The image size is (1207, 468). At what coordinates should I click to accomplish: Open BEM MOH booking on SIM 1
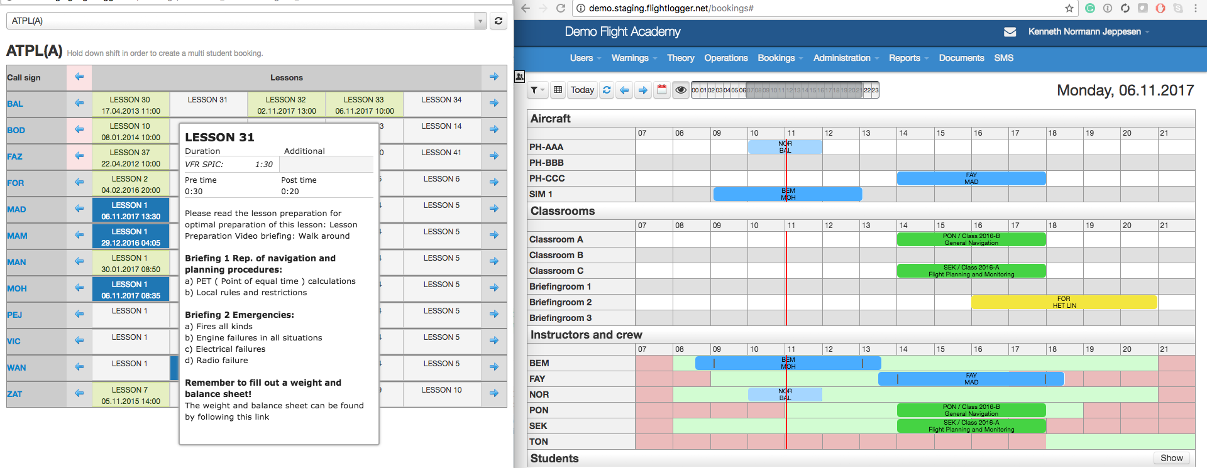click(788, 194)
